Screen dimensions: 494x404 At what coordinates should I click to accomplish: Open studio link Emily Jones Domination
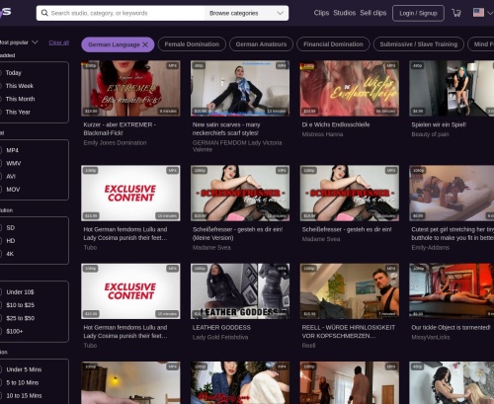(115, 143)
